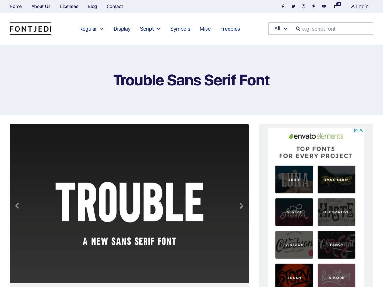Click the Vintage fonts ad thumbnail
The image size is (383, 287).
(294, 245)
